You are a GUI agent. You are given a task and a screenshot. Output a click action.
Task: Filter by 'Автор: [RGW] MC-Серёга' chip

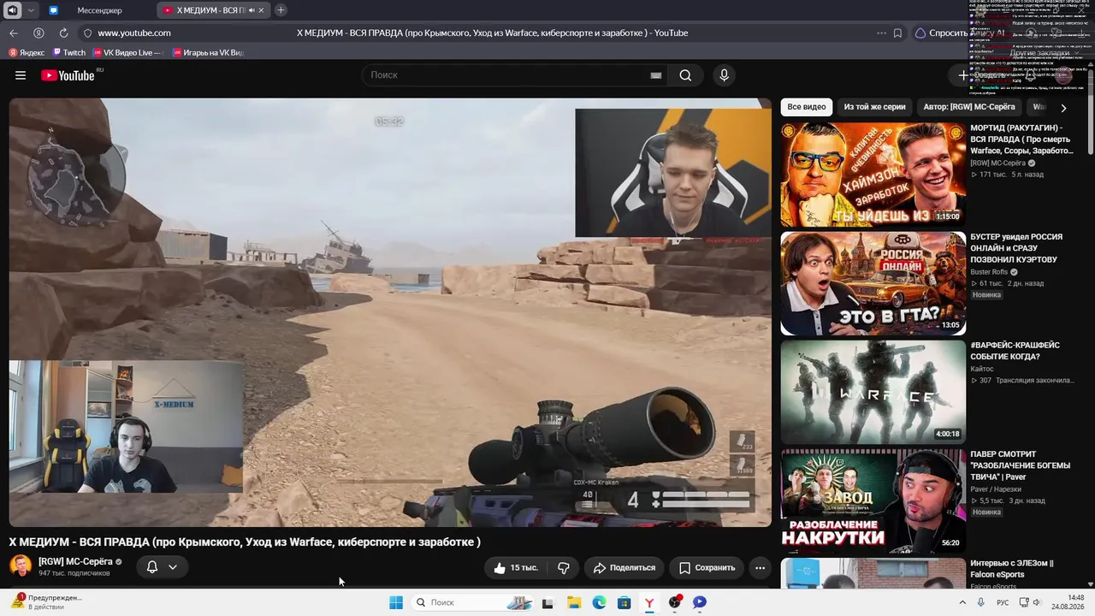point(969,107)
